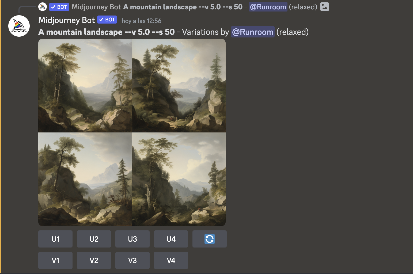413x274 pixels.
Task: Open the bottom-right mountain landscape image
Action: coord(179,179)
